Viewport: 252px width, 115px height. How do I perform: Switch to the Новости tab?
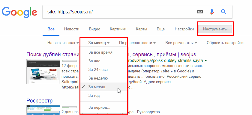(72, 29)
